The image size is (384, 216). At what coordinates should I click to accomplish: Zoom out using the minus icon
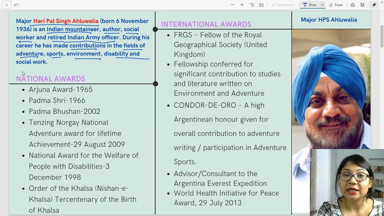click(x=232, y=5)
